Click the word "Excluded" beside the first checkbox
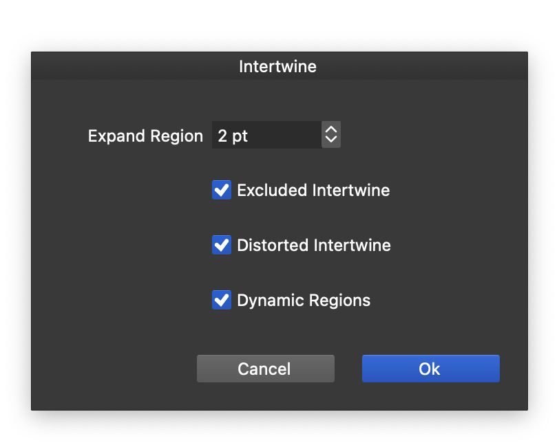 tap(273, 190)
